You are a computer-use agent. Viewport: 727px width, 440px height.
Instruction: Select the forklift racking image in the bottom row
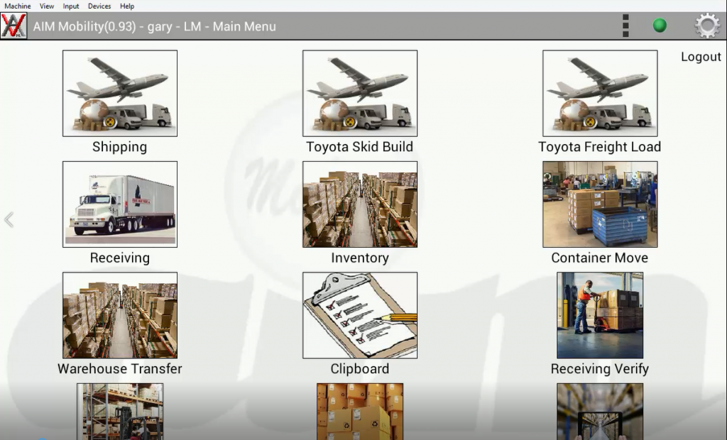(x=120, y=412)
